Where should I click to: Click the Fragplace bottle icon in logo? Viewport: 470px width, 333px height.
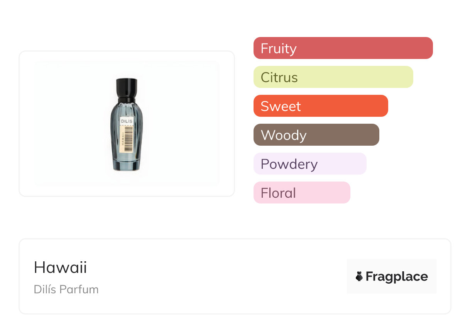click(359, 276)
